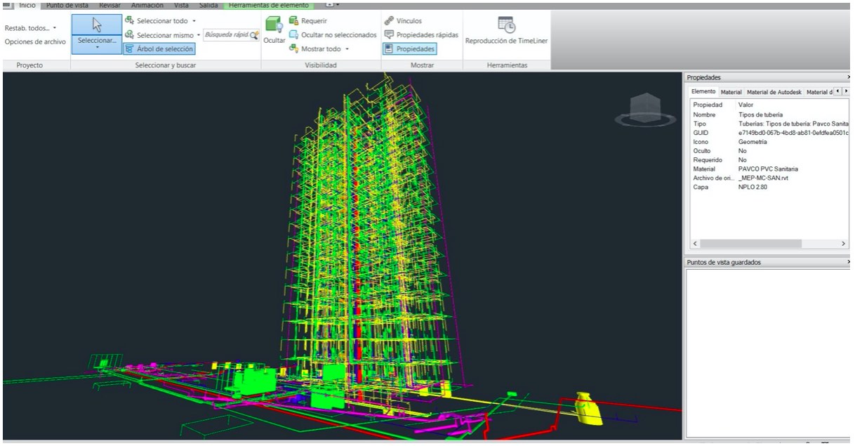
Task: Open the Seleccionar dropdown arrow
Action: point(95,48)
